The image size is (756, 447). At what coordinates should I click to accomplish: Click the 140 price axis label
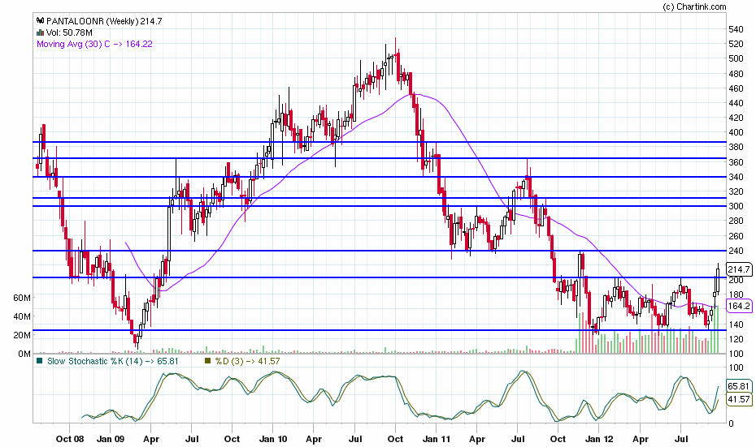click(736, 325)
